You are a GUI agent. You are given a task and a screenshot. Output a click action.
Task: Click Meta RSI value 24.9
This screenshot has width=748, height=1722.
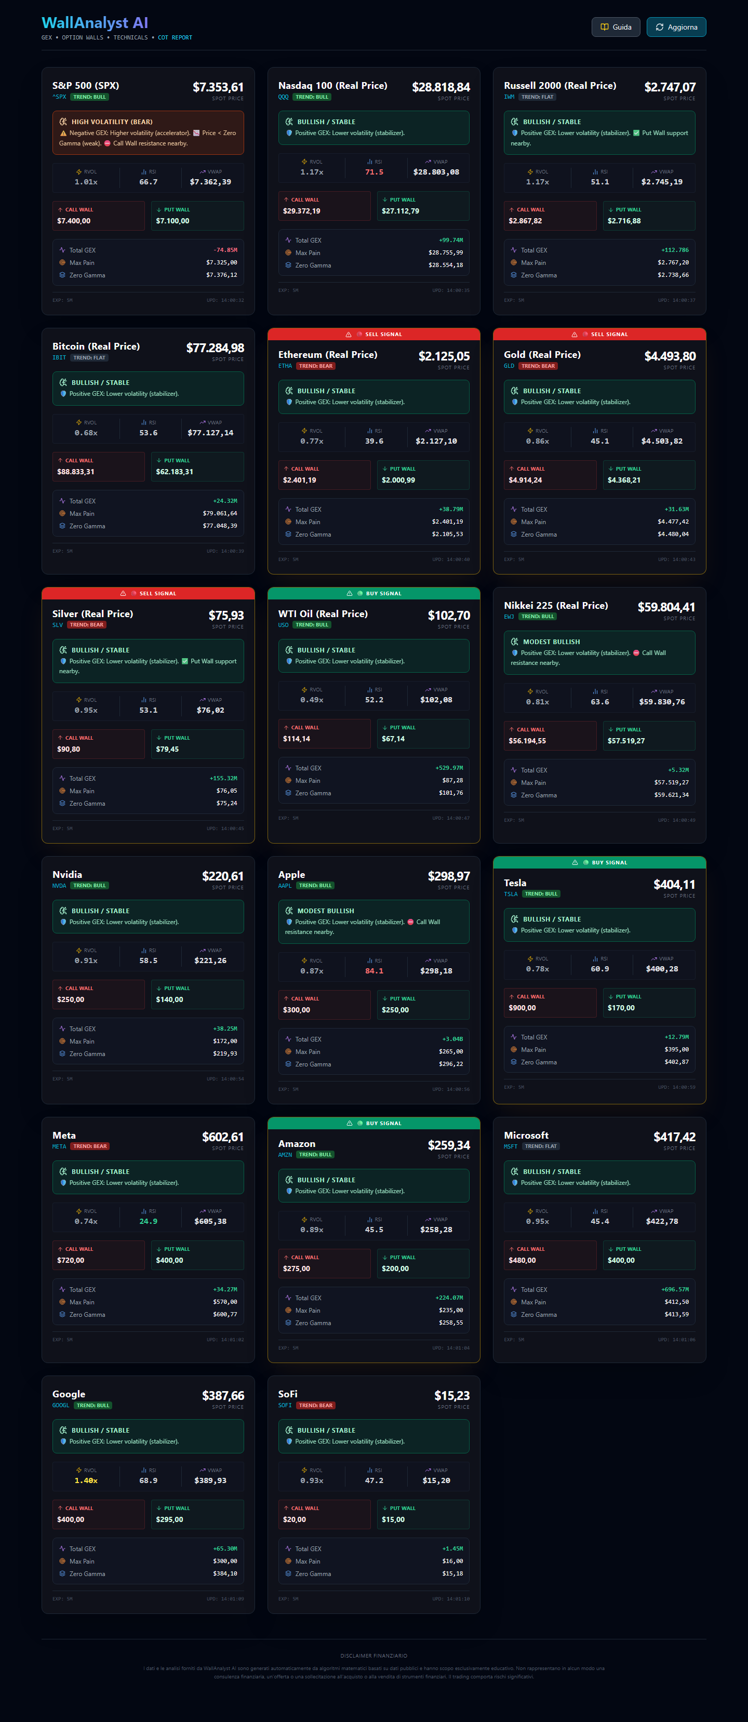click(149, 1221)
